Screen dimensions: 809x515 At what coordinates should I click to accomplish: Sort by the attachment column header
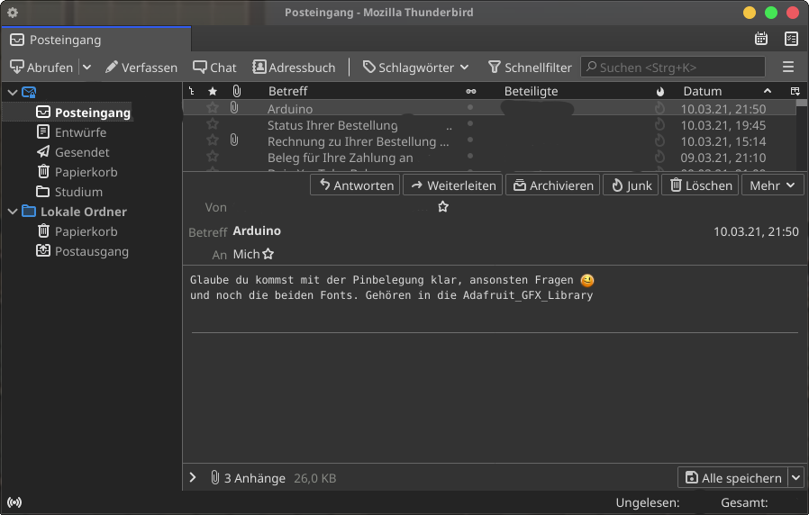(x=236, y=91)
